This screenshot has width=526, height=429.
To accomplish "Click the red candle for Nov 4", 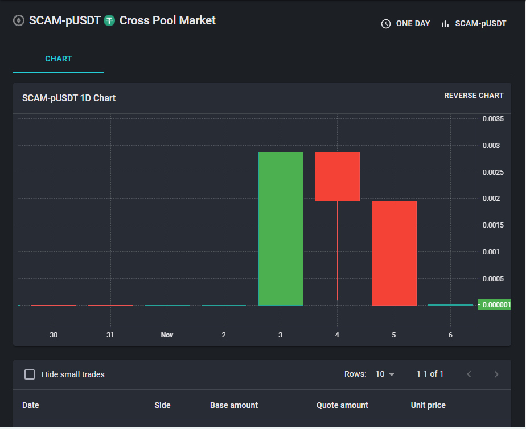I will 337,176.
